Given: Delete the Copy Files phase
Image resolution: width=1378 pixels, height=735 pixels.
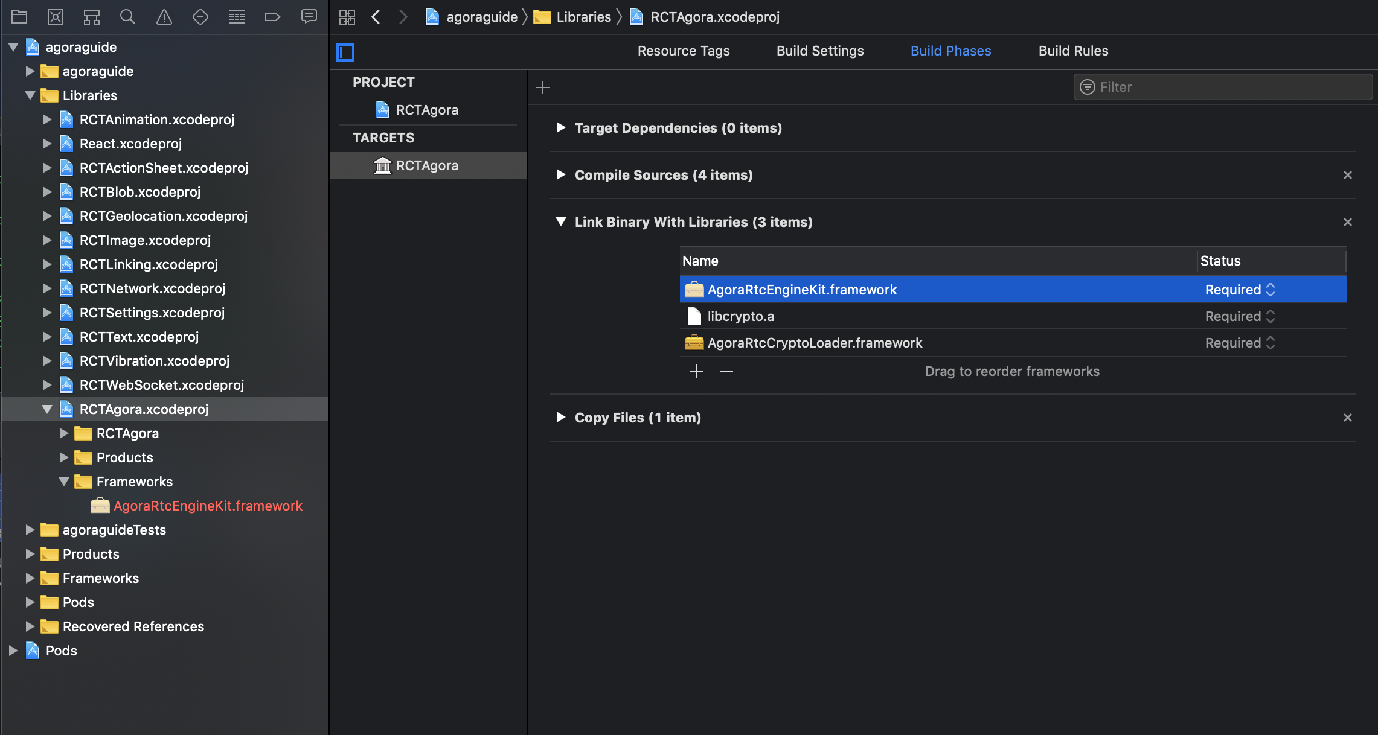Looking at the screenshot, I should 1348,418.
